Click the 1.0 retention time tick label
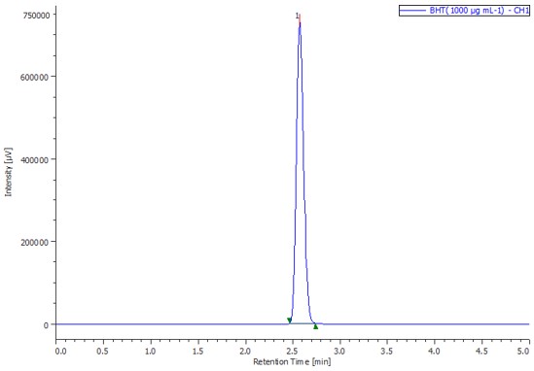Image resolution: width=534 pixels, height=371 pixels. point(150,352)
